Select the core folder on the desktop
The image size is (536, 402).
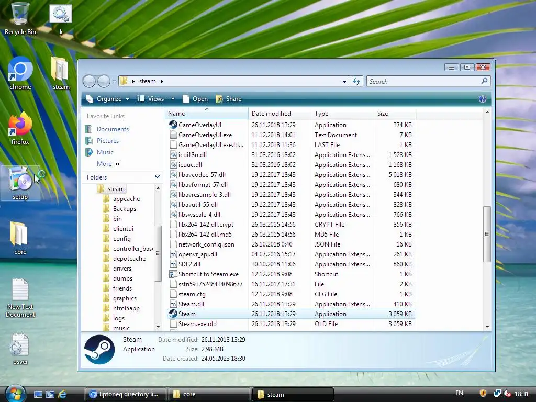(20, 238)
